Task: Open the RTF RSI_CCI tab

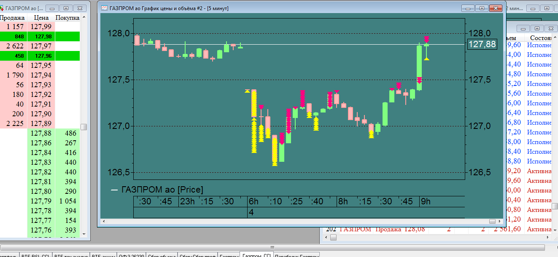Action: (35, 255)
